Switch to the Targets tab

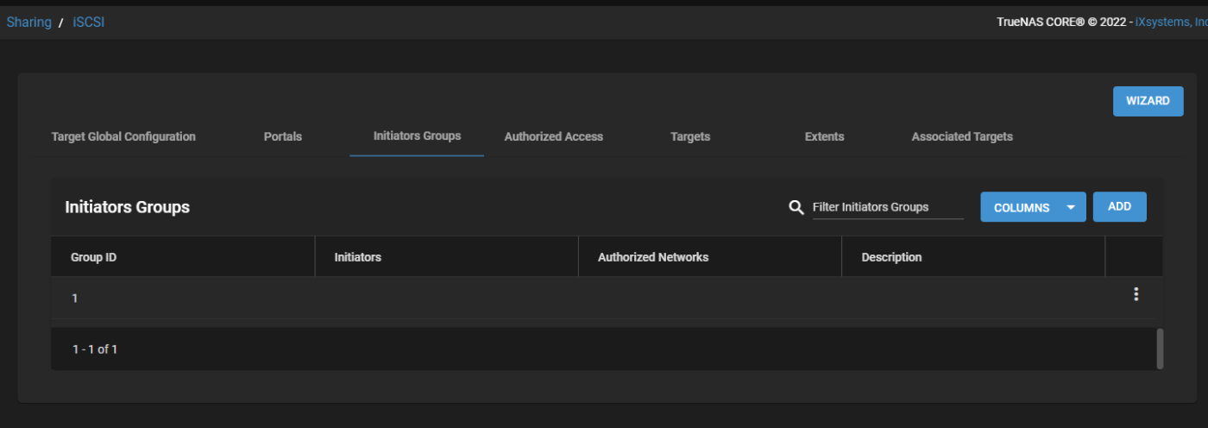click(690, 136)
